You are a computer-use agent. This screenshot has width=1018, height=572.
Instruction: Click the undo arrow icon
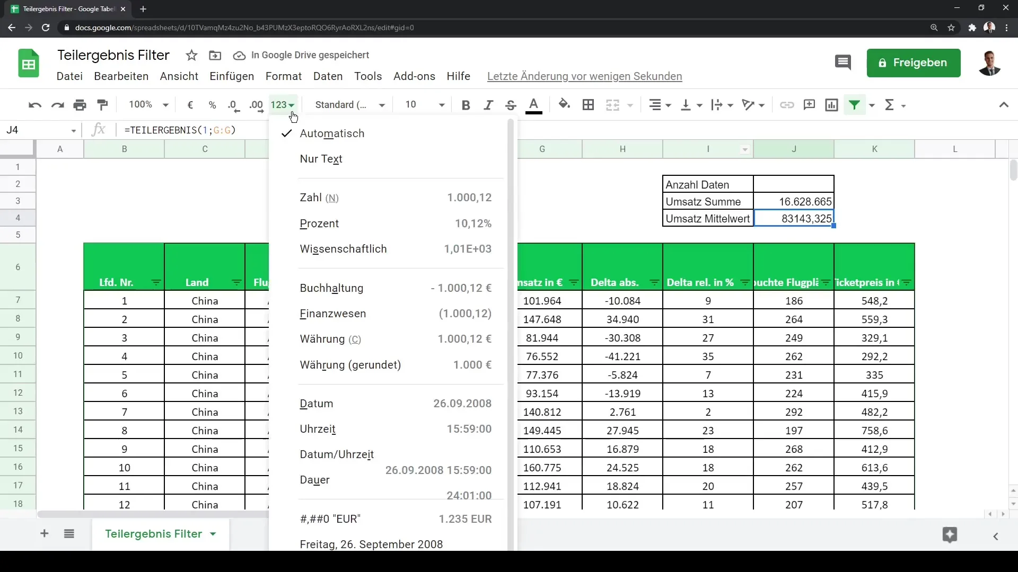tap(35, 105)
